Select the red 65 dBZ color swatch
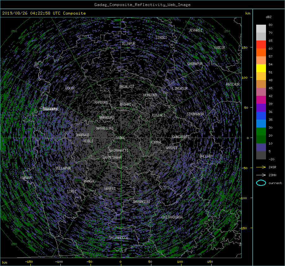This screenshot has width=285, height=266. 261,44
